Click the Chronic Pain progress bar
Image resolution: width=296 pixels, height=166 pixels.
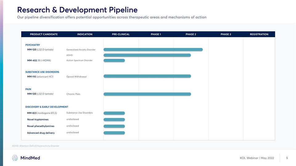147,94
